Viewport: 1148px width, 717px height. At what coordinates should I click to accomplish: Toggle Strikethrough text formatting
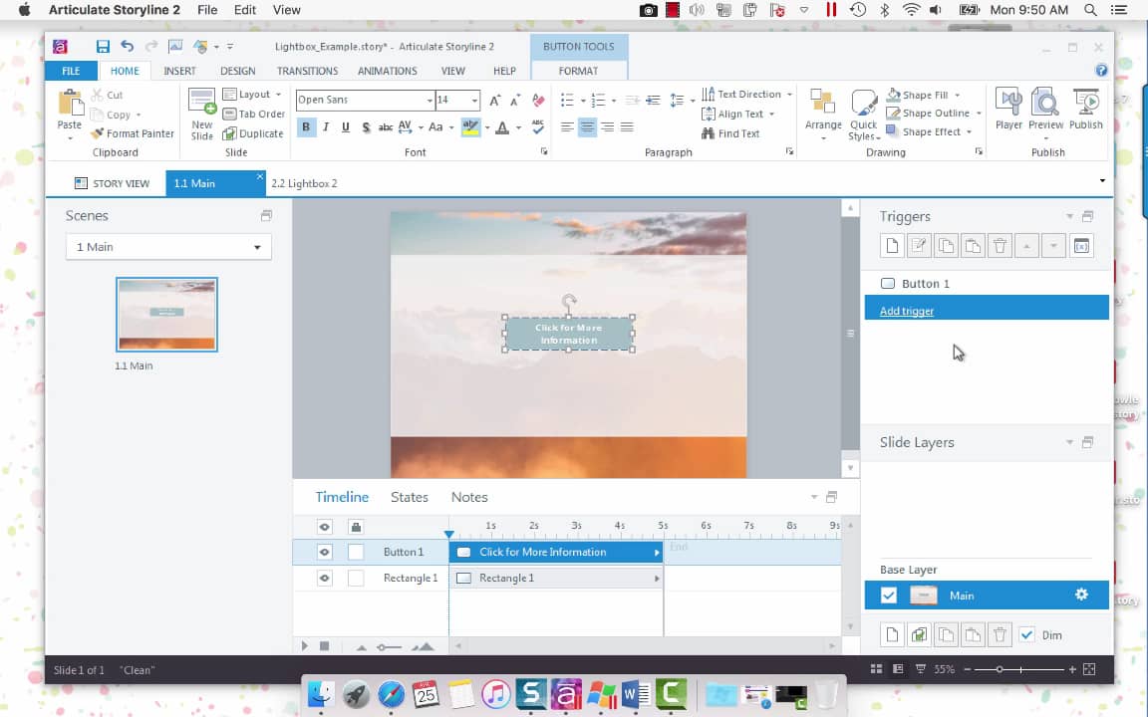click(385, 127)
